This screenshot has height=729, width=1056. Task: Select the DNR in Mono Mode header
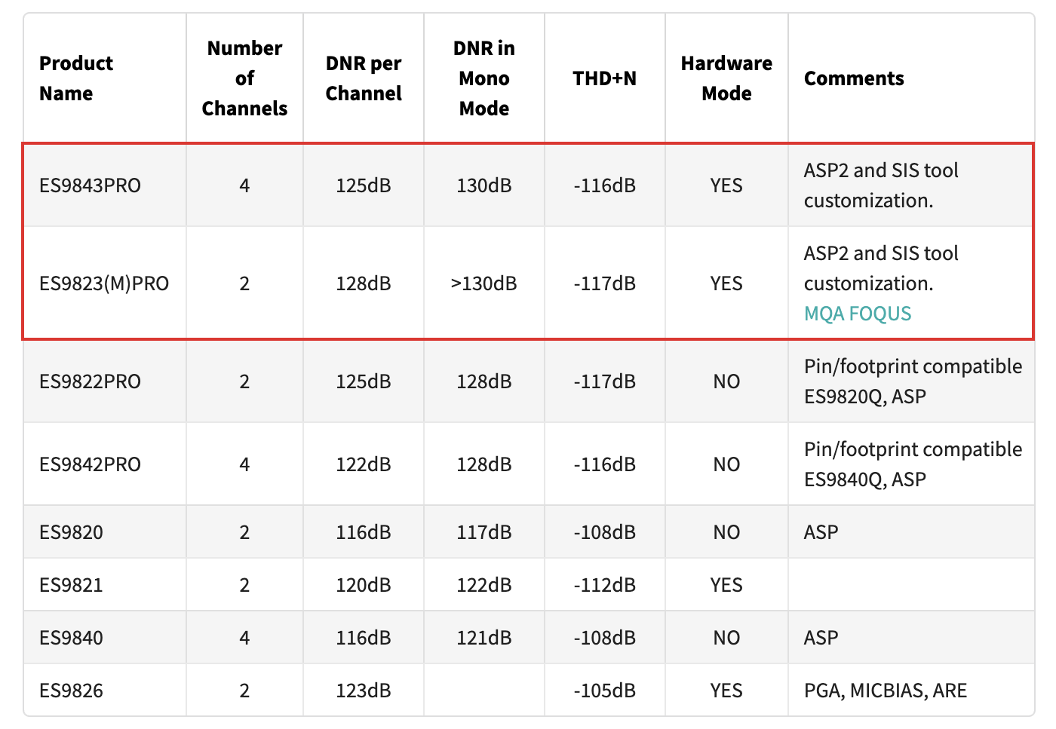[484, 78]
